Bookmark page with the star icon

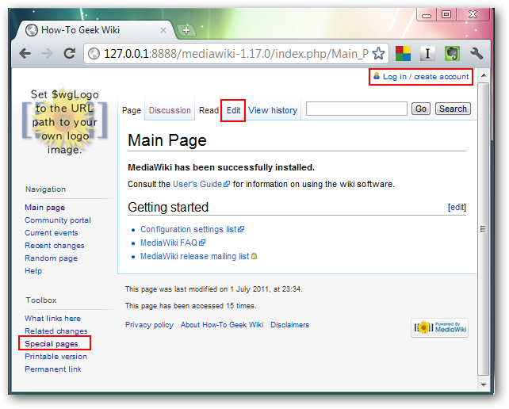[378, 54]
